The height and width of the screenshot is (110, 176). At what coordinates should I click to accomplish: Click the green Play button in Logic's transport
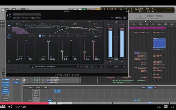(x=84, y=10)
